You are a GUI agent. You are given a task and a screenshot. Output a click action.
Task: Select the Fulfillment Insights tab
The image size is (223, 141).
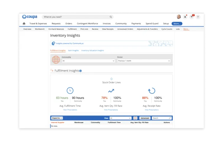pos(58,51)
